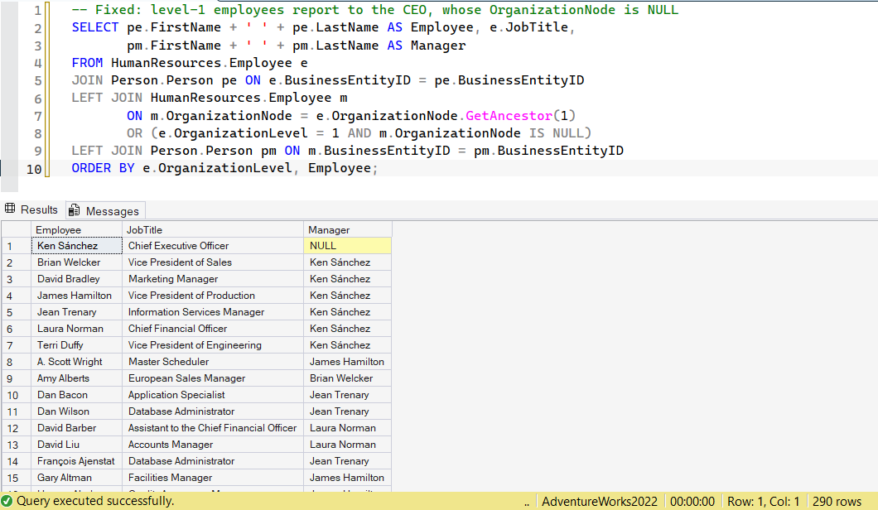
Task: Click the FROM keyword in line 4
Action: click(x=87, y=62)
